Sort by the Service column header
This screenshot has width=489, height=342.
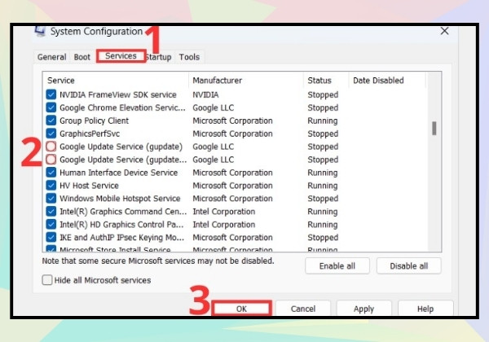(116, 81)
